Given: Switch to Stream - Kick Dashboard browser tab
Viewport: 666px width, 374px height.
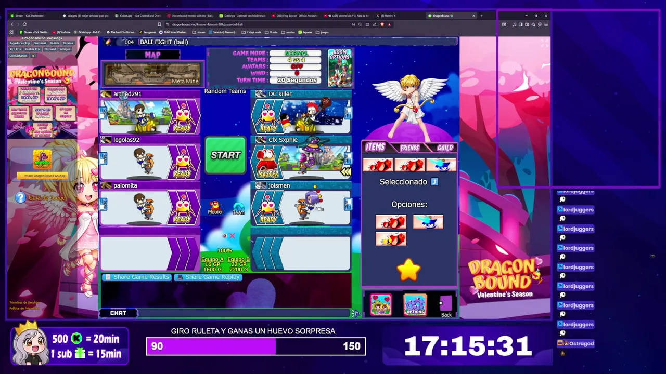Looking at the screenshot, I should pyautogui.click(x=32, y=16).
